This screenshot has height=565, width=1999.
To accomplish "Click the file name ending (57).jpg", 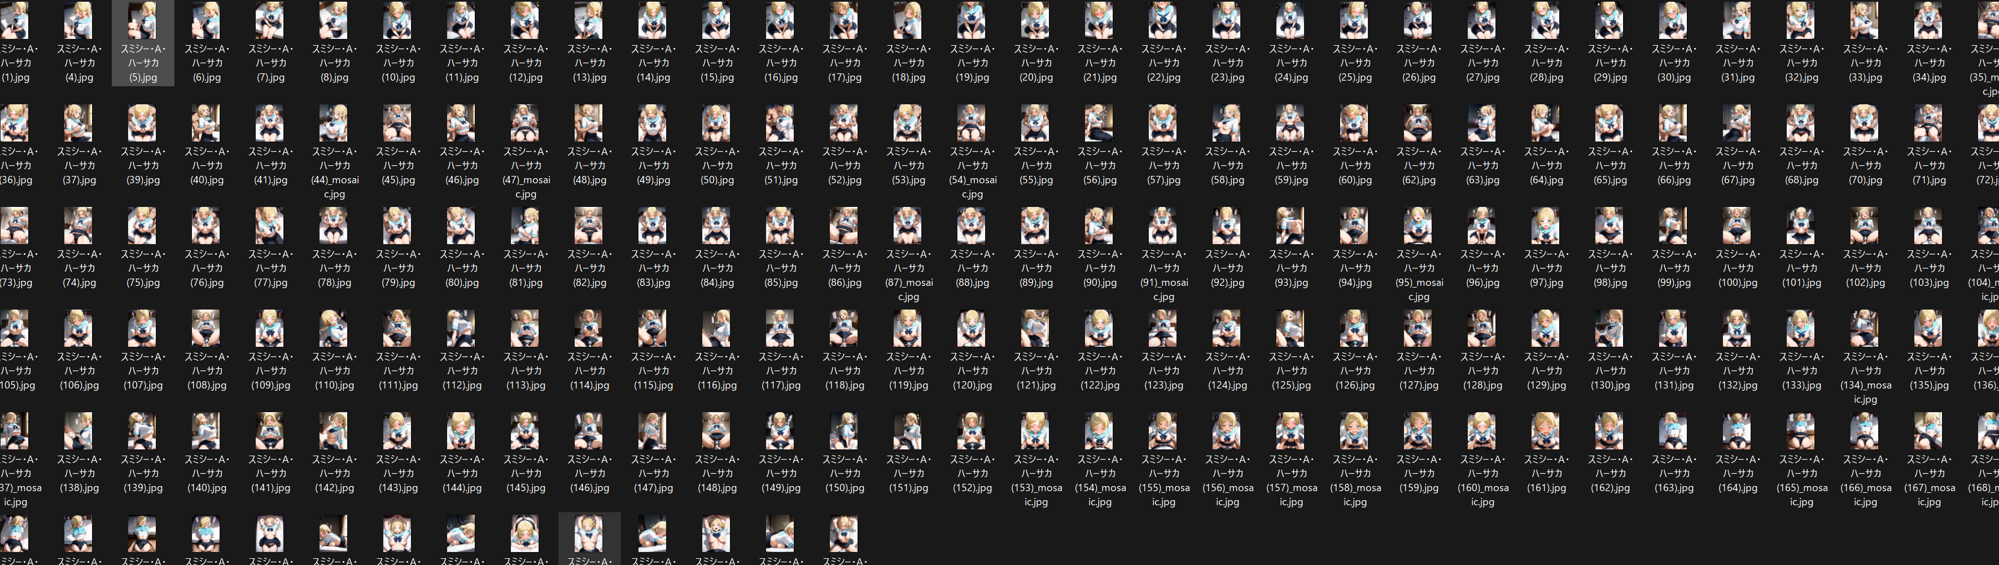I will pyautogui.click(x=1163, y=166).
